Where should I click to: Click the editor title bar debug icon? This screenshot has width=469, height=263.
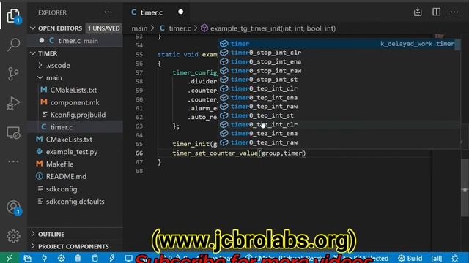(x=418, y=12)
